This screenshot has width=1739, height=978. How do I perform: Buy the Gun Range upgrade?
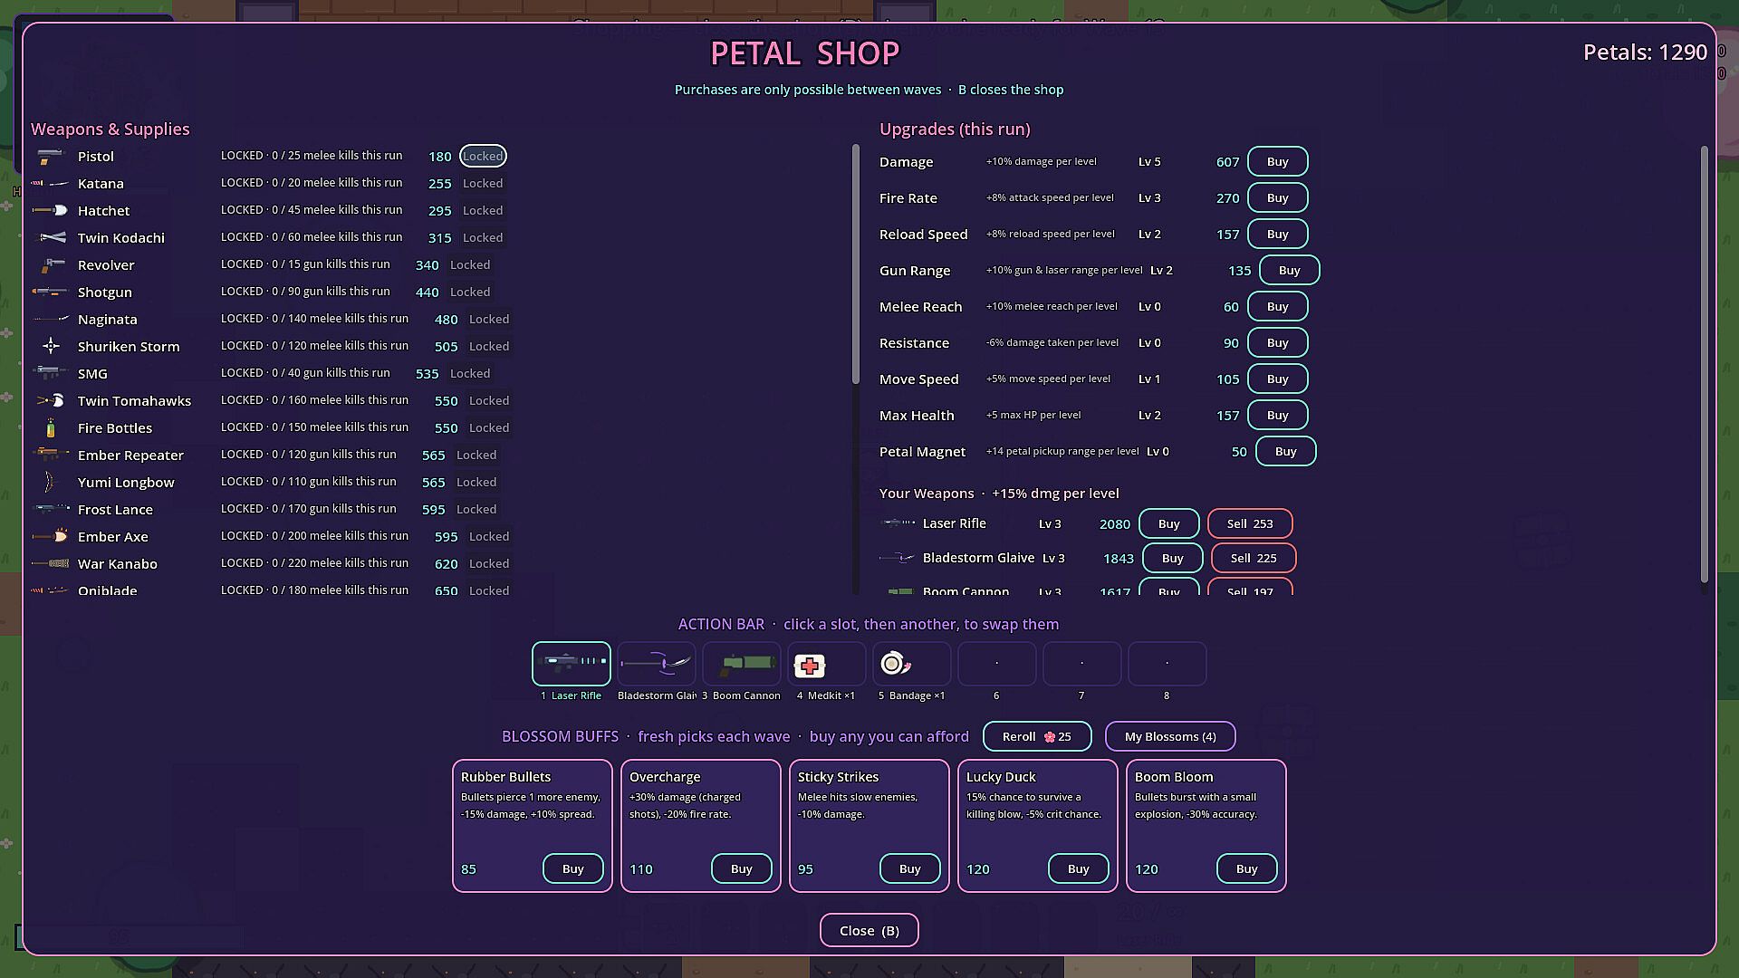(x=1289, y=270)
